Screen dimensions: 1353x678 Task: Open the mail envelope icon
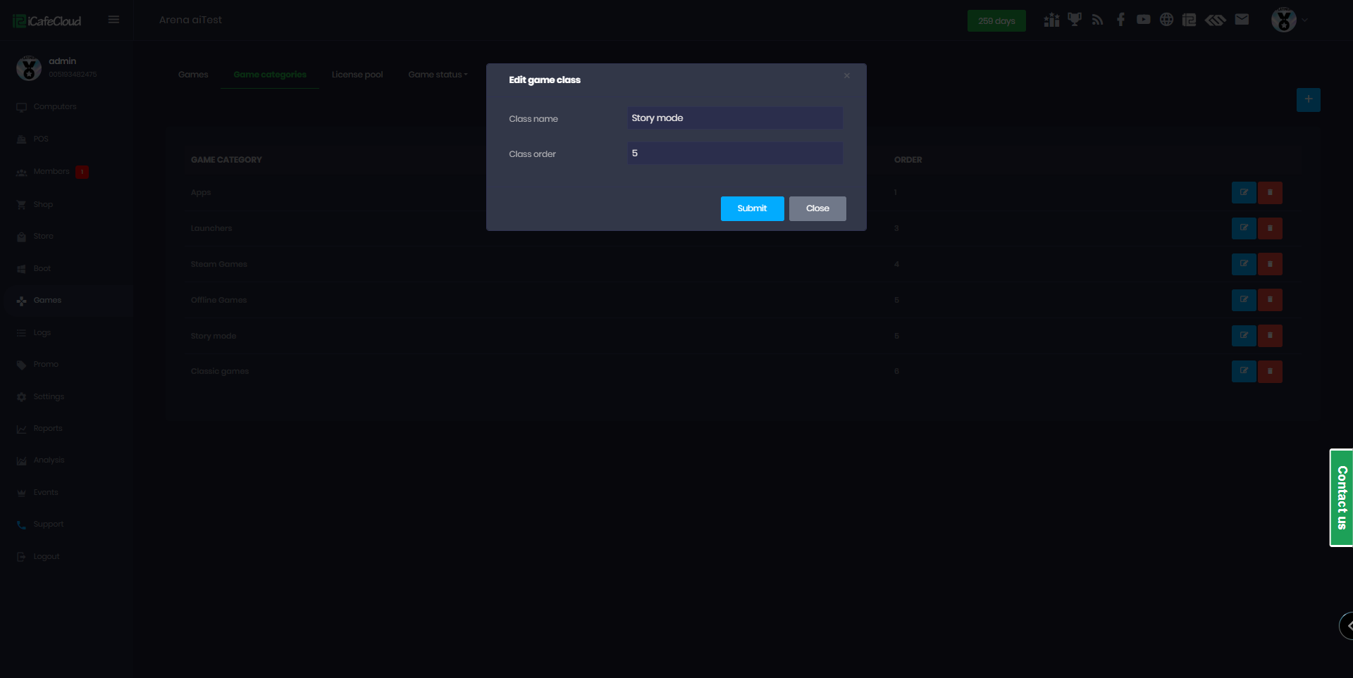coord(1242,20)
